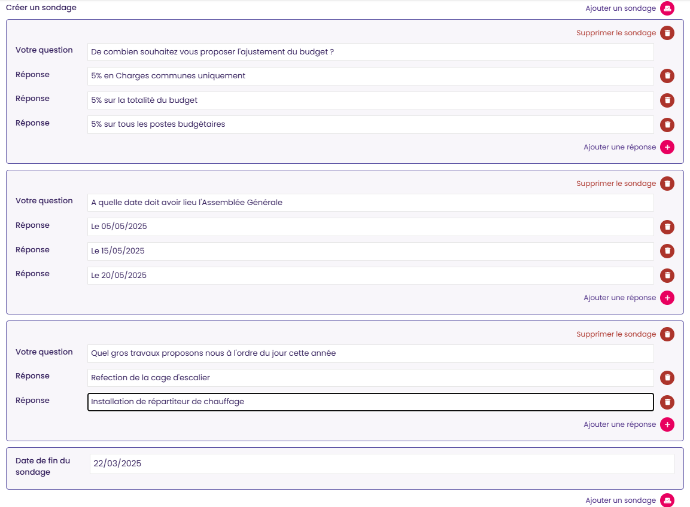Focus the 'Refection de la cage d'escalier' answer field
This screenshot has width=690, height=507.
point(370,378)
